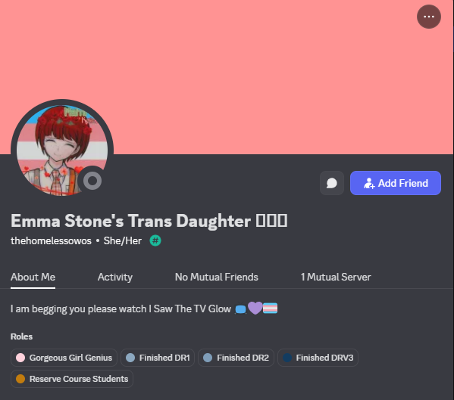Screen dimensions: 454x400
Task: Click the offline status indicator on avatar
Action: point(92,181)
